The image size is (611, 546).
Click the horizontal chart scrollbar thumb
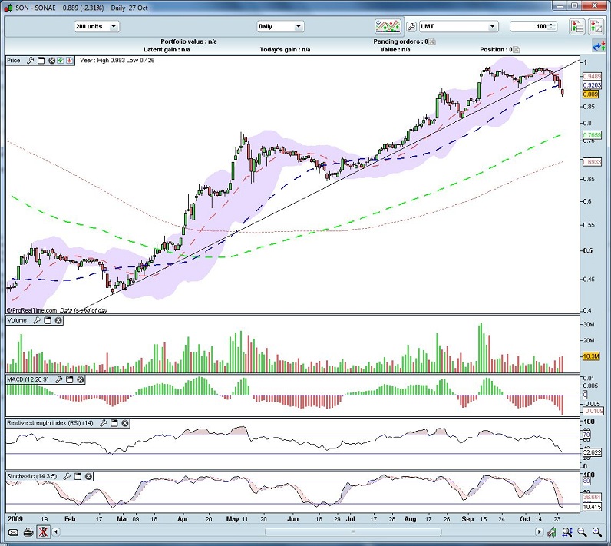353,532
